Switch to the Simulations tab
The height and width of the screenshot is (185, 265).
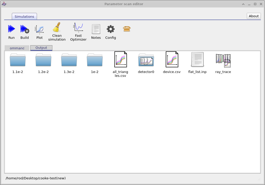click(24, 16)
